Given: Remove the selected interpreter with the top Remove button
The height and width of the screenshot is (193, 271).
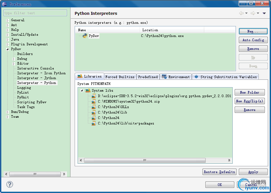Looking at the screenshot, I should coord(253,49).
